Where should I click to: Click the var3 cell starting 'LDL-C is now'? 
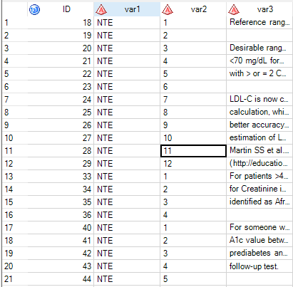pyautogui.click(x=259, y=100)
